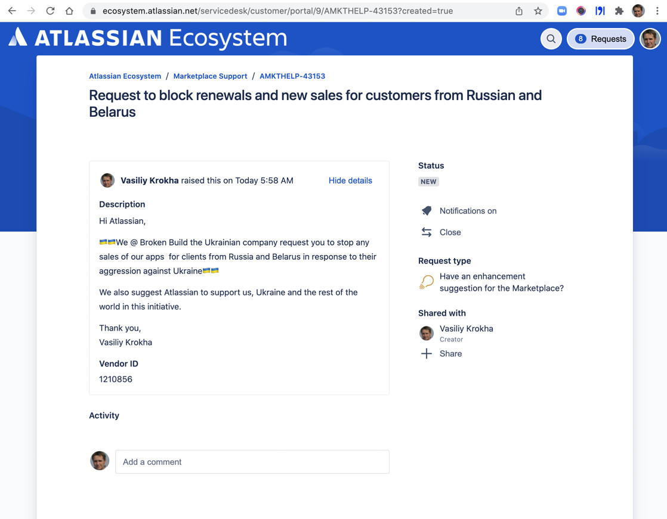Open user profile avatar in portal header

pos(650,39)
